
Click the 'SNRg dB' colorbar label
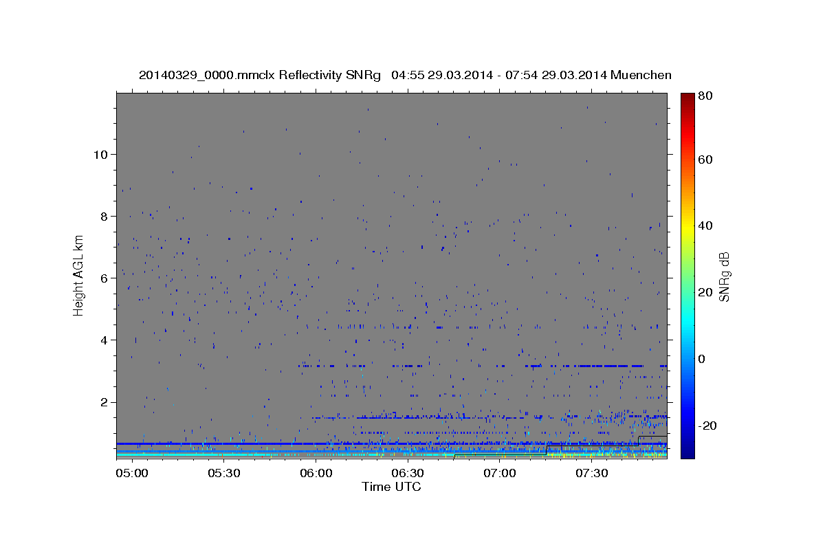pos(723,276)
